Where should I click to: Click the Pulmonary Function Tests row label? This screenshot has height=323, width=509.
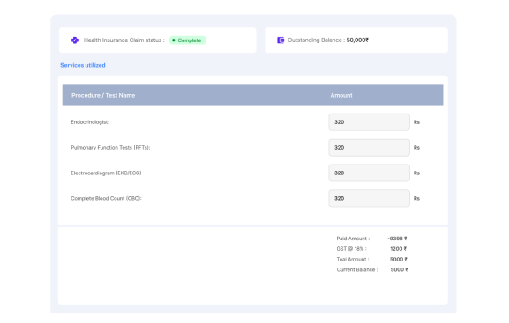110,147
